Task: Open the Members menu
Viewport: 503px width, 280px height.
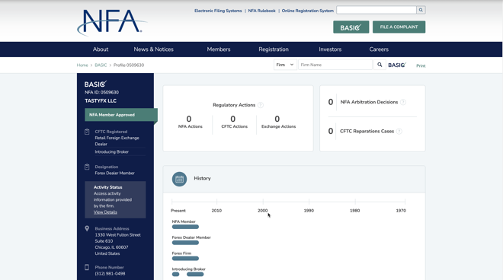Action: (x=219, y=49)
